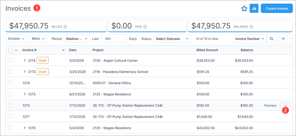
Task: Click help icon next to BALANCE
Action: [251, 27]
